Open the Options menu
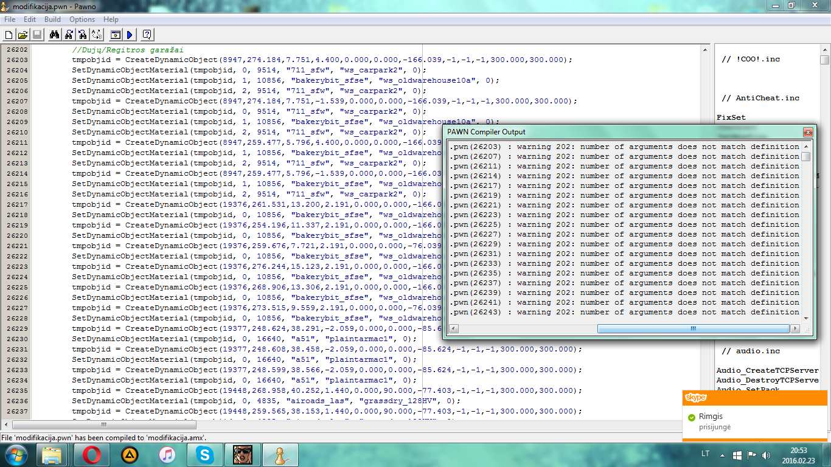Screen dimensions: 831x467 [82, 19]
